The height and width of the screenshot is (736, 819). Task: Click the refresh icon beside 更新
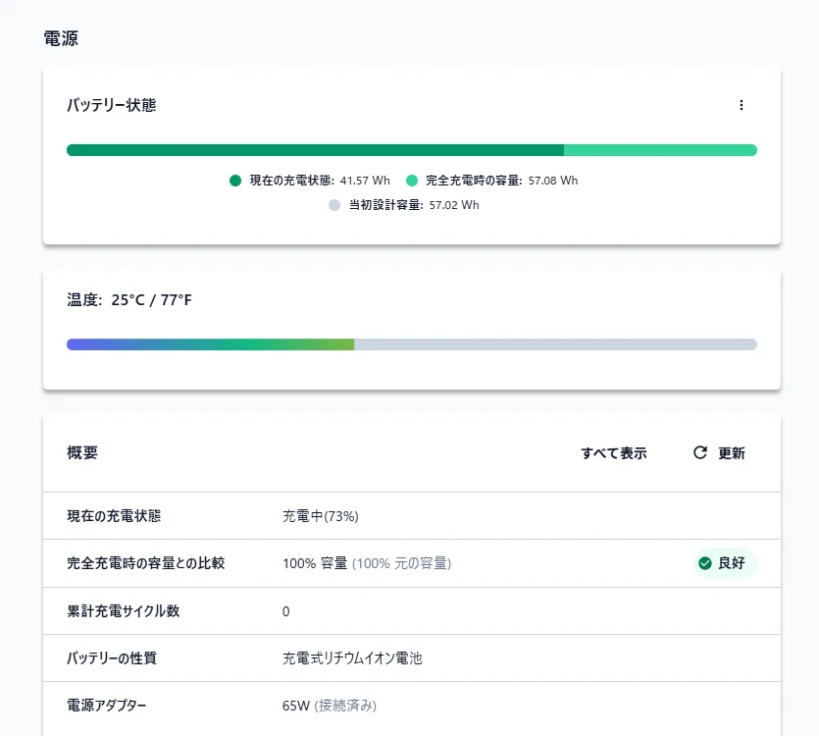click(699, 452)
